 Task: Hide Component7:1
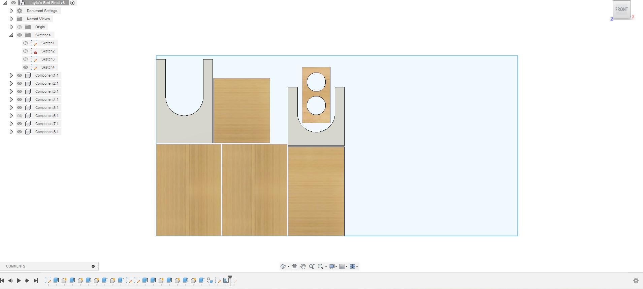(20, 124)
